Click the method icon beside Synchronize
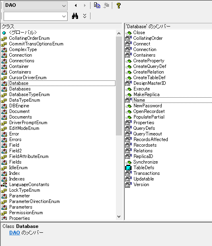 point(128,162)
